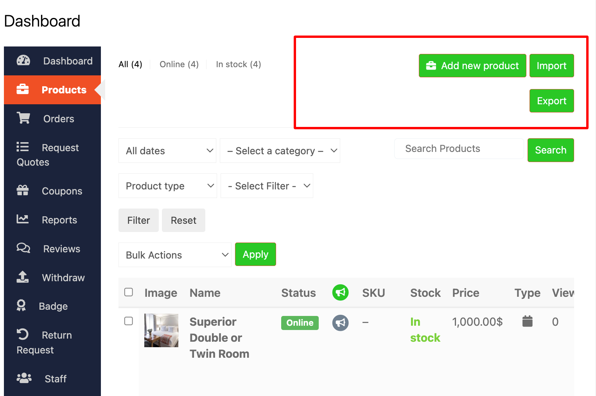Open Staff using the people icon
596x396 pixels.
point(23,378)
